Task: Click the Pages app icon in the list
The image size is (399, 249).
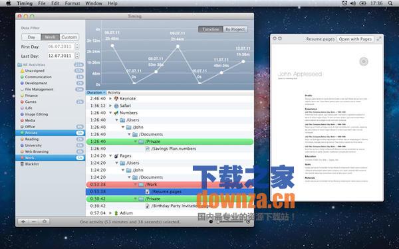Action: coord(116,156)
